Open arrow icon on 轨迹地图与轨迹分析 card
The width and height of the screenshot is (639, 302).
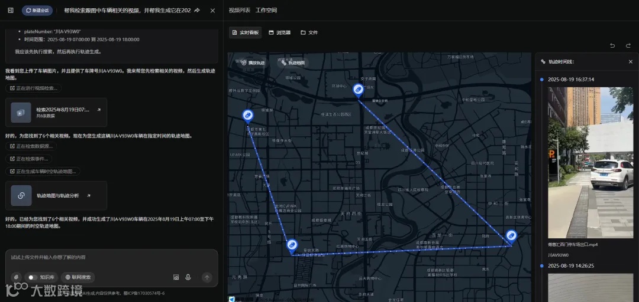click(89, 195)
